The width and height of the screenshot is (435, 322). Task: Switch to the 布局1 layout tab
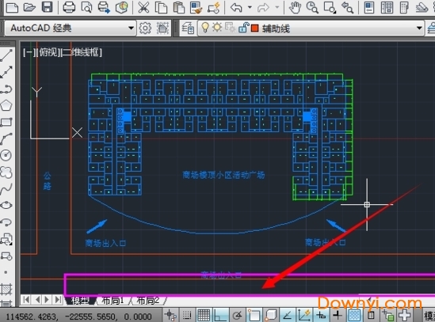point(112,300)
